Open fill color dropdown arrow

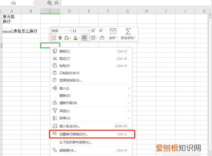tap(70, 38)
